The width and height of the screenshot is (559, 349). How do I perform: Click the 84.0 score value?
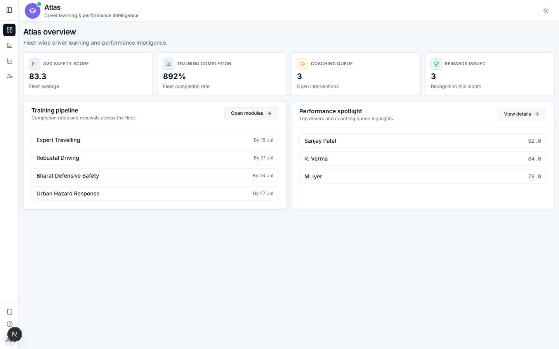tap(535, 159)
